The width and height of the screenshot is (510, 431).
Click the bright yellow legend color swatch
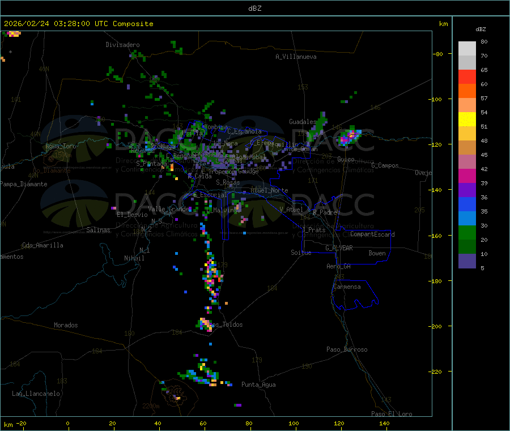click(467, 120)
